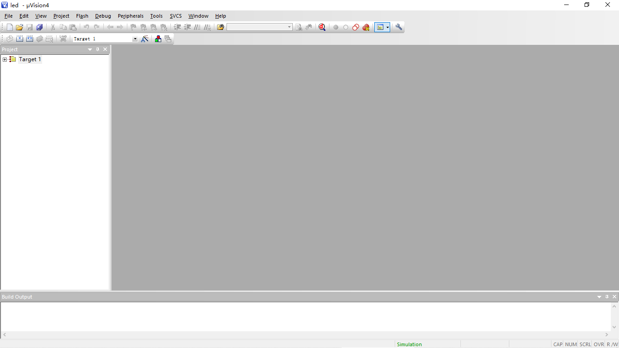Click the Enable/Disable Breakpoint hollow circle icon
This screenshot has width=619, height=348.
coord(346,27)
